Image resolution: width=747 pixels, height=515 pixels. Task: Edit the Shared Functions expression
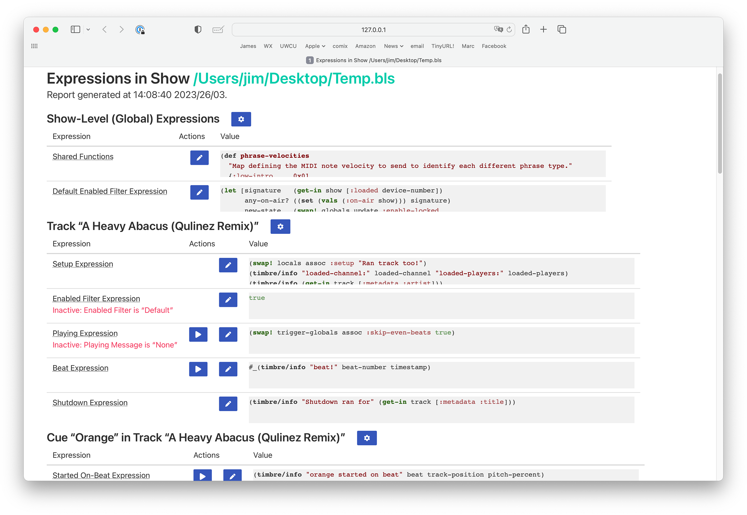pyautogui.click(x=199, y=157)
